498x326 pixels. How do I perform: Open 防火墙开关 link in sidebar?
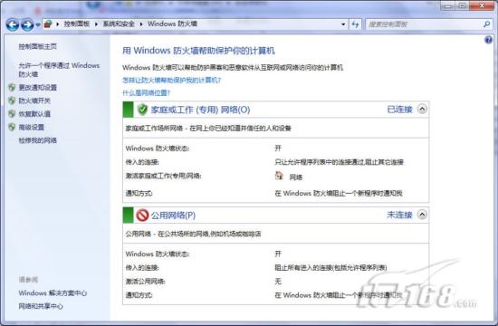point(34,101)
